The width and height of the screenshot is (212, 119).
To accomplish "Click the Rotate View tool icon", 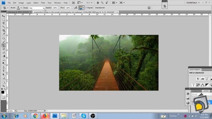I will click(x=107, y=3).
